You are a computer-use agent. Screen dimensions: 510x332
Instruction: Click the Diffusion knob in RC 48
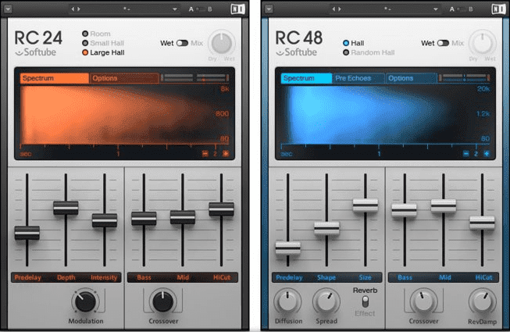(x=288, y=302)
